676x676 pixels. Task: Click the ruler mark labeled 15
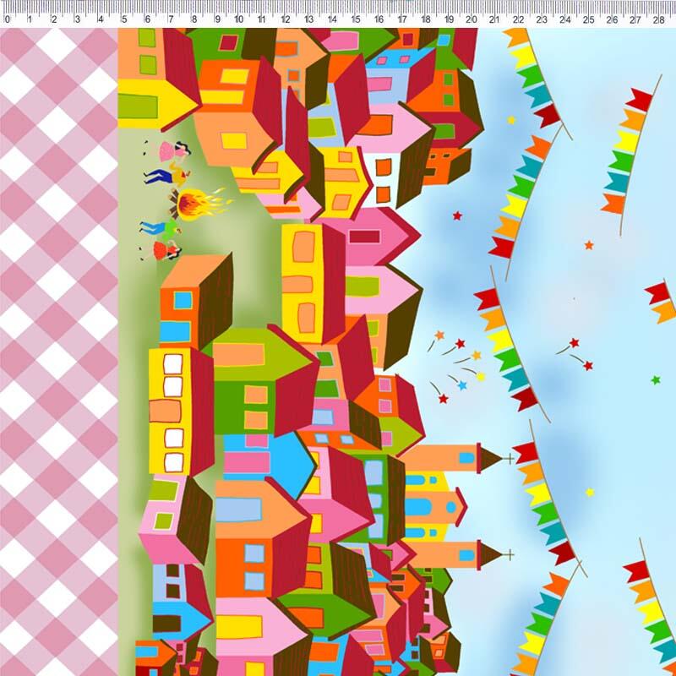click(355, 19)
